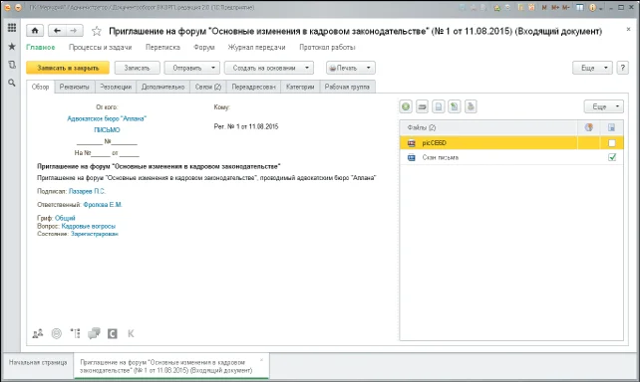This screenshot has width=640, height=382.
Task: Switch to Начальная страница bottom tab
Action: pyautogui.click(x=38, y=362)
